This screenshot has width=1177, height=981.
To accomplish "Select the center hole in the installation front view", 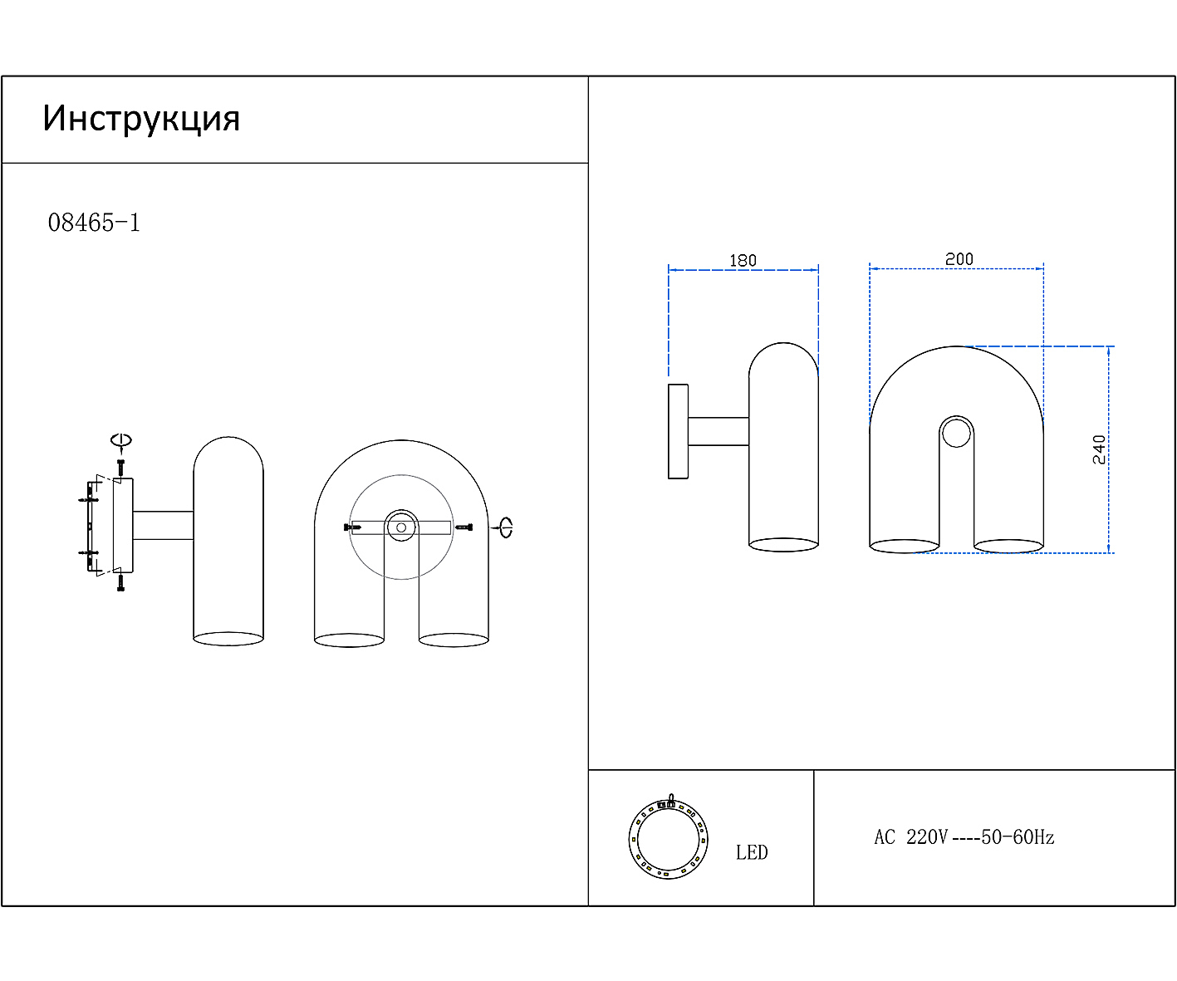I will click(401, 527).
